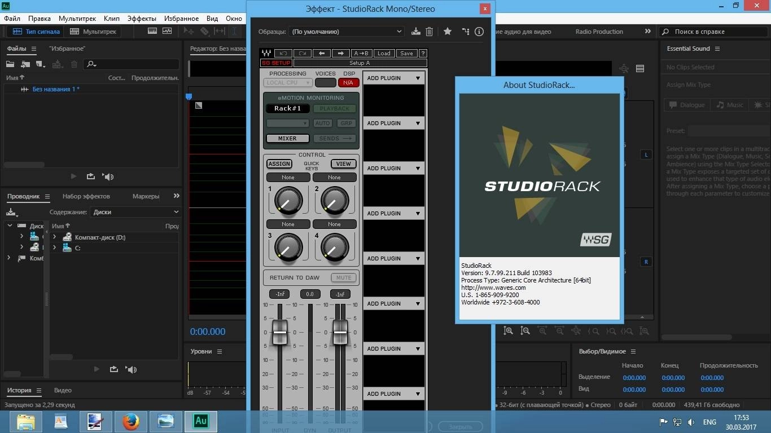
Task: Open Мультитрек menu in menu bar
Action: pyautogui.click(x=77, y=19)
